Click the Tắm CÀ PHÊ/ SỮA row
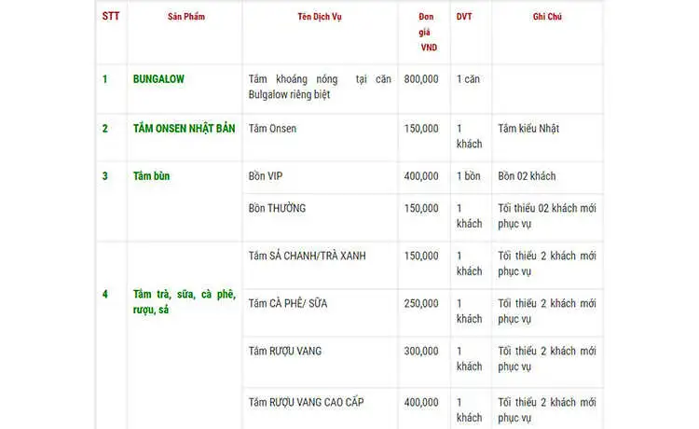This screenshot has width=699, height=429. tap(288, 303)
